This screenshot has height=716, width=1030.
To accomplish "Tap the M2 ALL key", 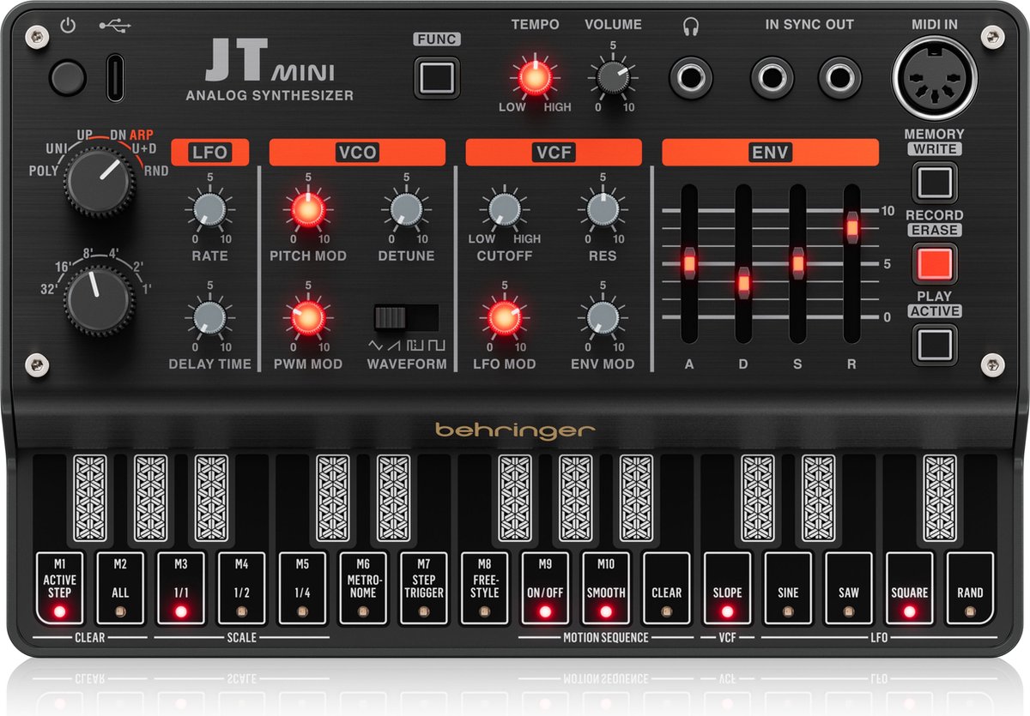I will pos(120,588).
